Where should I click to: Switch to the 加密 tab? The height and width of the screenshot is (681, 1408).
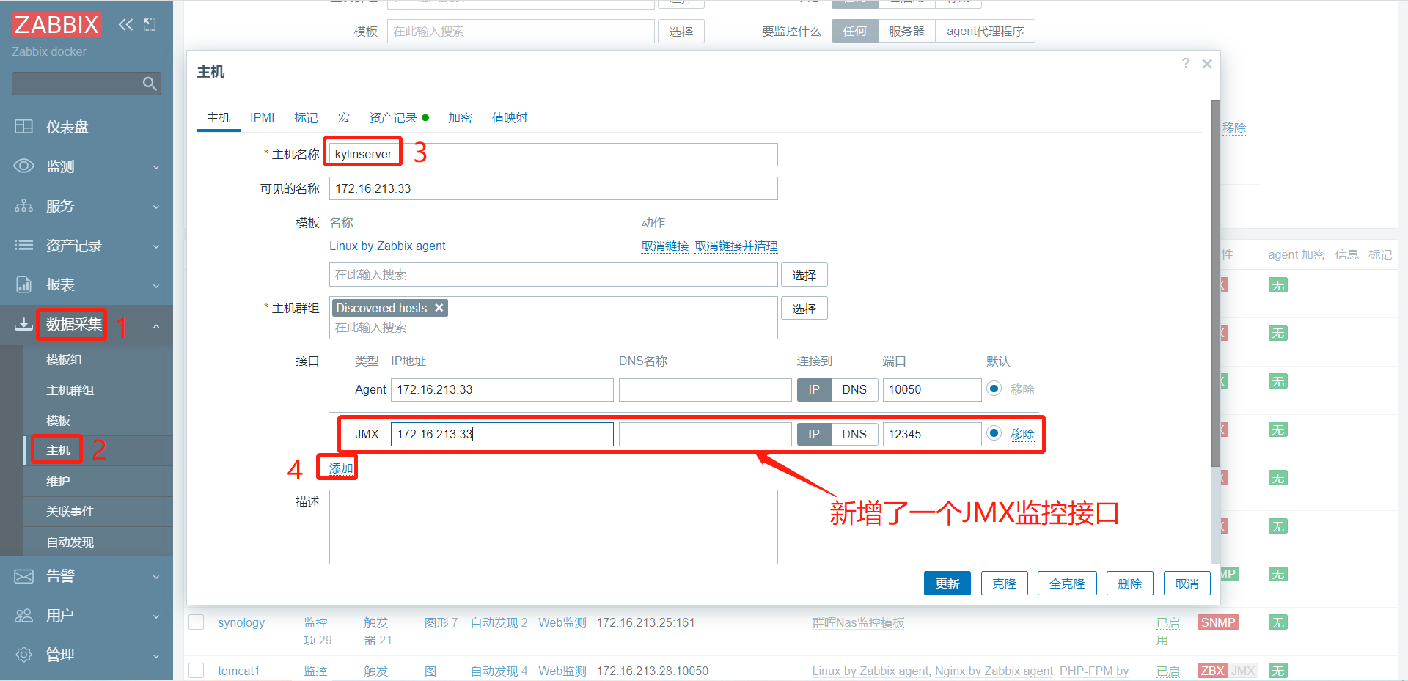[460, 118]
